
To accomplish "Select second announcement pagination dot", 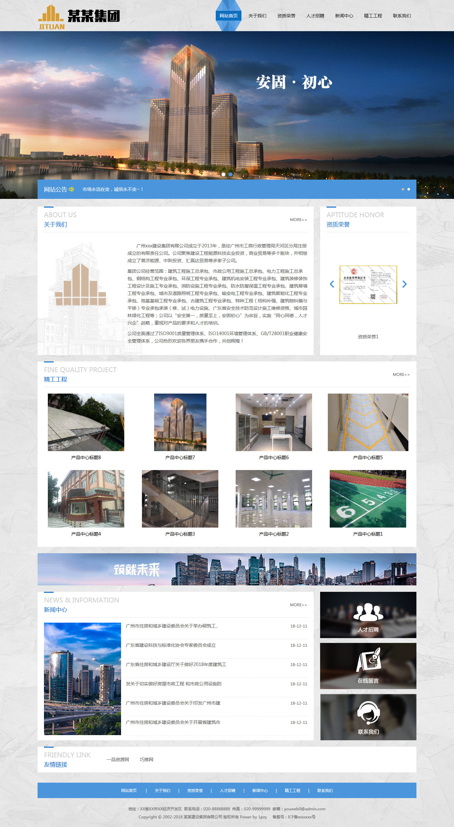I will (409, 189).
